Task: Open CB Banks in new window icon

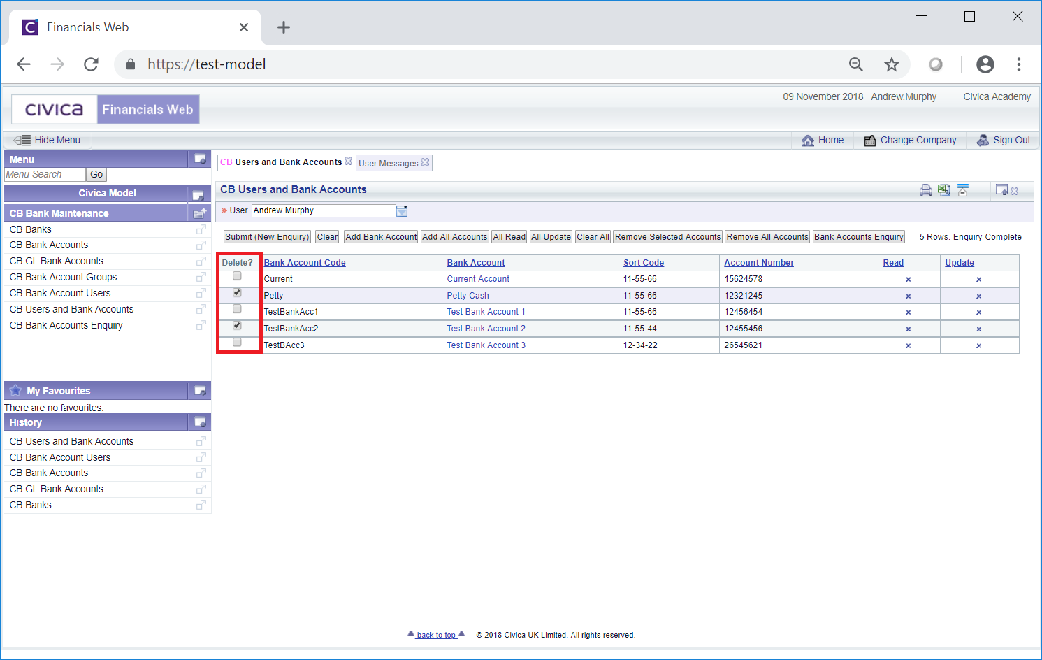Action: [201, 229]
